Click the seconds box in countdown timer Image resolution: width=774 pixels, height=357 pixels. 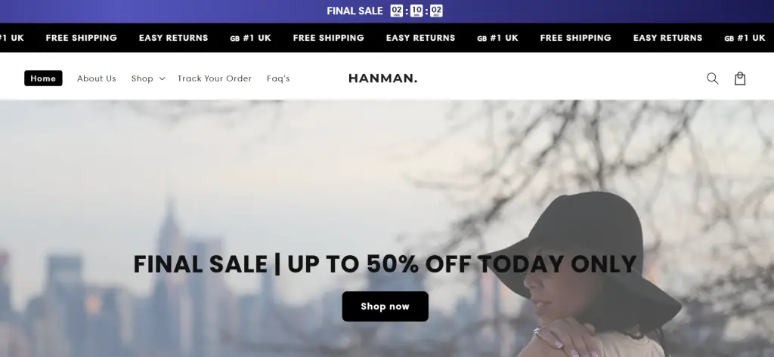click(x=436, y=11)
